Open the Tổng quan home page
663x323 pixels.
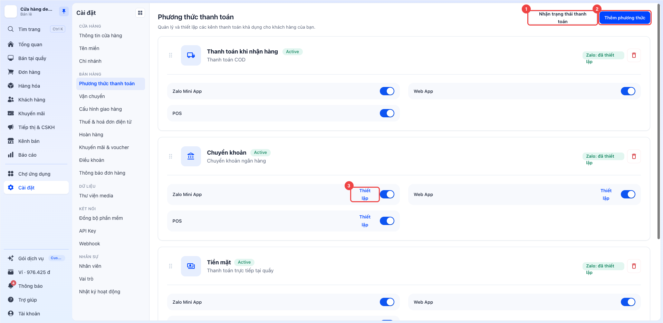36,45
